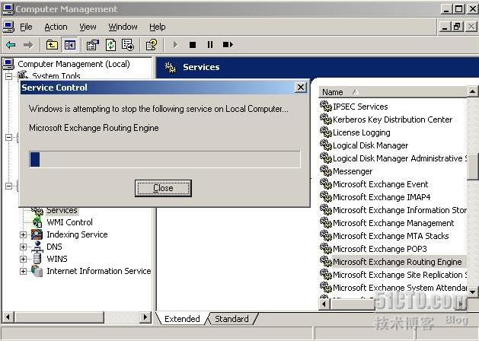
Task: Click the Restart Service toolbar icon
Action: click(226, 45)
